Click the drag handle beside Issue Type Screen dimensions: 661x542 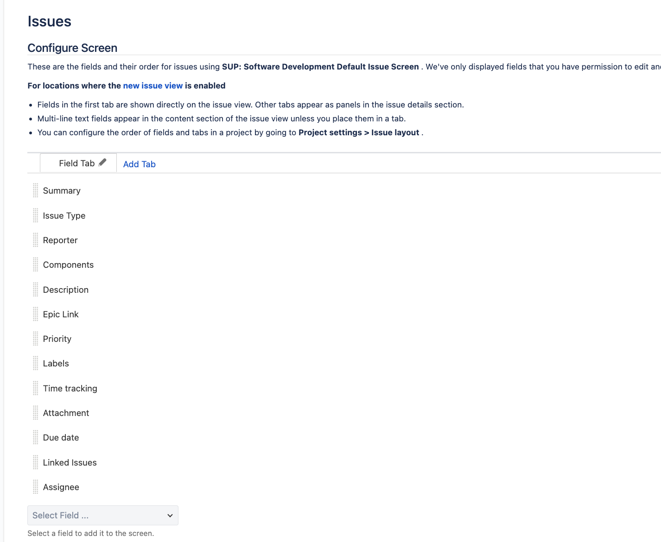(x=36, y=215)
